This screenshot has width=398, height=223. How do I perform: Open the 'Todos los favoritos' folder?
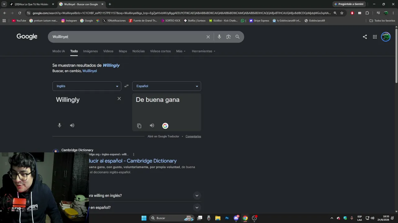382,21
